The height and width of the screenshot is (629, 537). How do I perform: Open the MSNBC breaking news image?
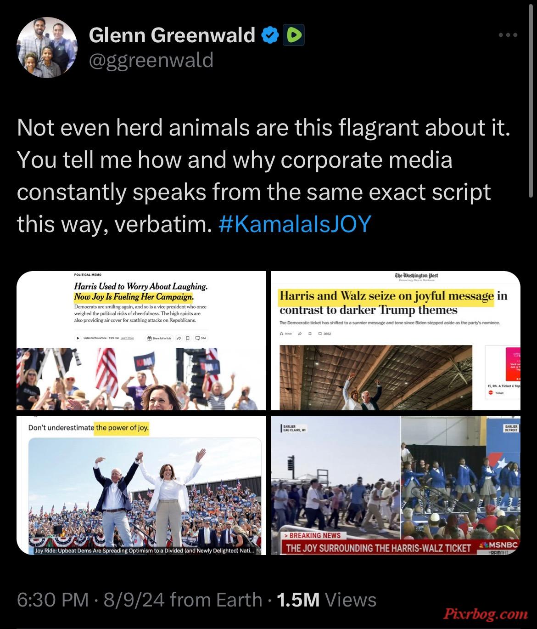(x=396, y=485)
